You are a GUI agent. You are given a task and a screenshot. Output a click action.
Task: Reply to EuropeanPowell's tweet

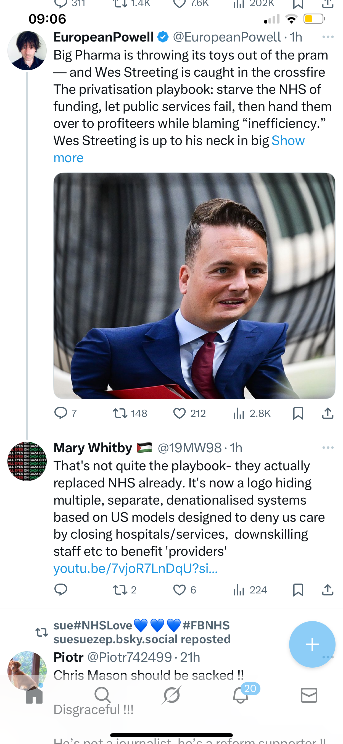(x=65, y=413)
